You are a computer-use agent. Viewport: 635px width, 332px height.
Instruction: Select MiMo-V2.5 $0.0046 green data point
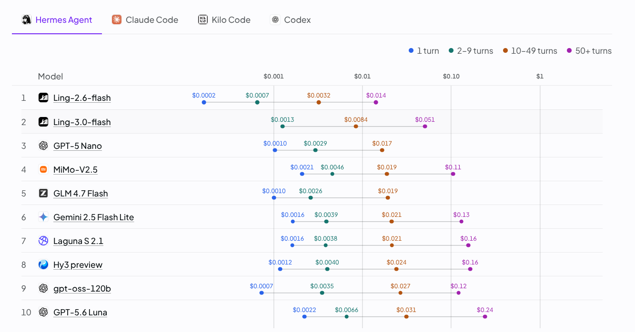coord(332,174)
